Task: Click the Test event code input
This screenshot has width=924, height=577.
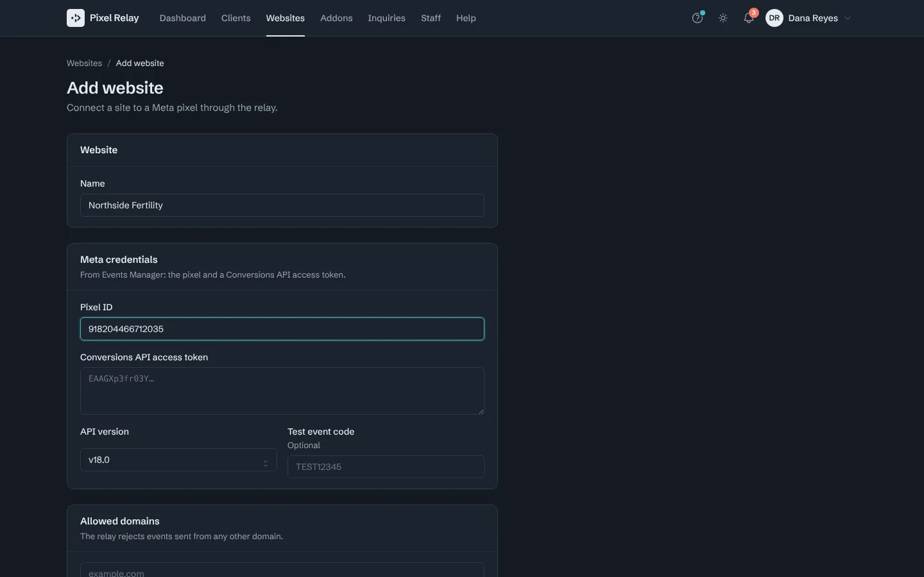Action: (x=386, y=467)
